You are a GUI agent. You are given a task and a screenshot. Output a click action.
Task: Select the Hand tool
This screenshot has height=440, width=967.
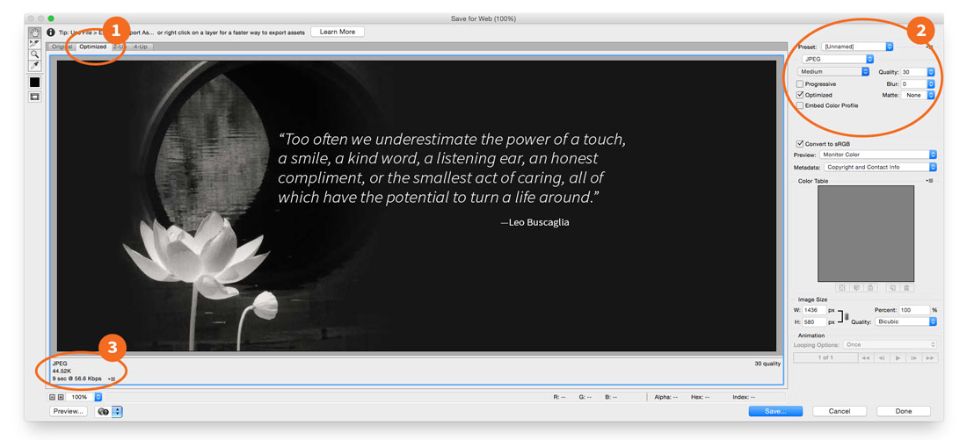34,32
